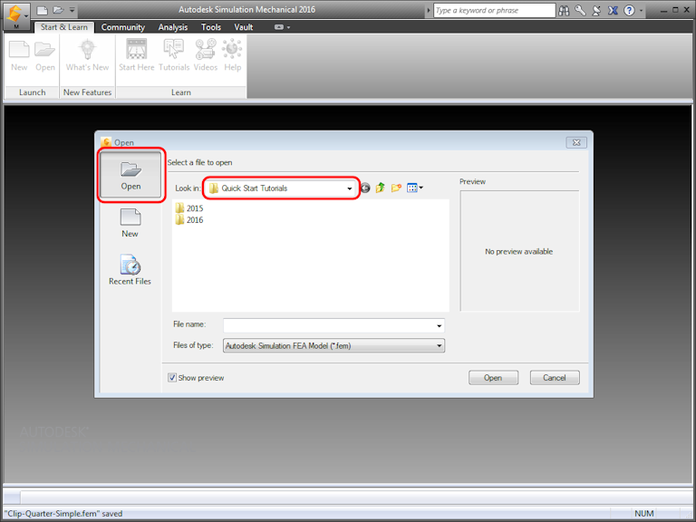Select New in the dialog sidebar
696x522 pixels.
(x=130, y=223)
